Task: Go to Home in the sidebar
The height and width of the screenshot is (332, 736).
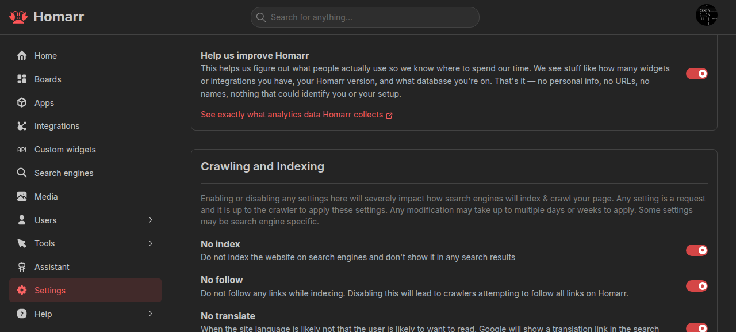Action: pyautogui.click(x=85, y=56)
